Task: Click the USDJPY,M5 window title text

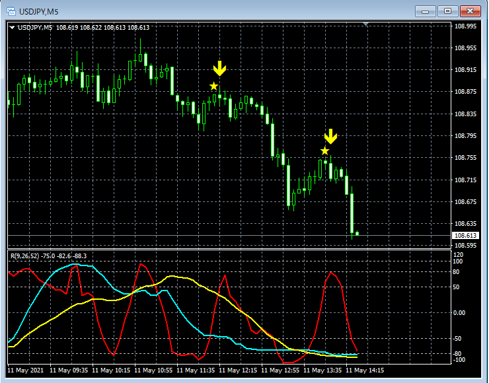Action: pyautogui.click(x=39, y=12)
